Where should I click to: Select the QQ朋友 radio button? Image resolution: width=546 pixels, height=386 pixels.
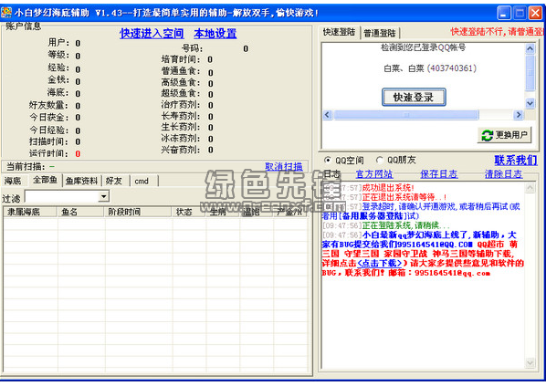coord(379,160)
